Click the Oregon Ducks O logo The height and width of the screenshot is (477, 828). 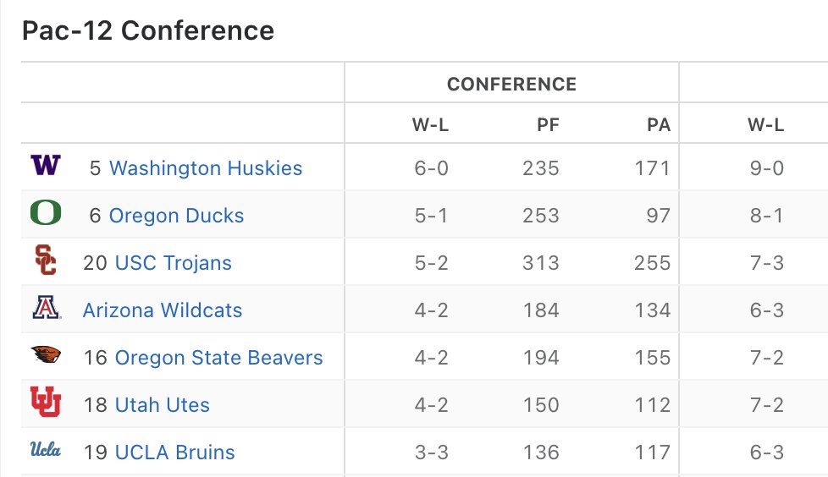click(46, 212)
